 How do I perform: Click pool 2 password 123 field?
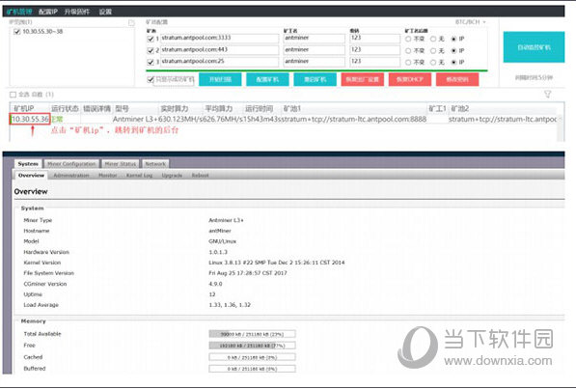pyautogui.click(x=375, y=50)
